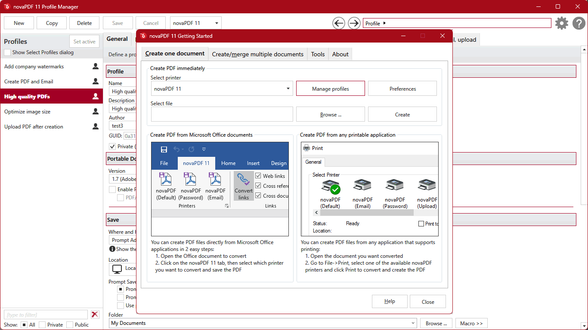Screen dimensions: 588x330
Task: Open the novaPDF 11 printer dropdown in toolbar
Action: click(195, 23)
